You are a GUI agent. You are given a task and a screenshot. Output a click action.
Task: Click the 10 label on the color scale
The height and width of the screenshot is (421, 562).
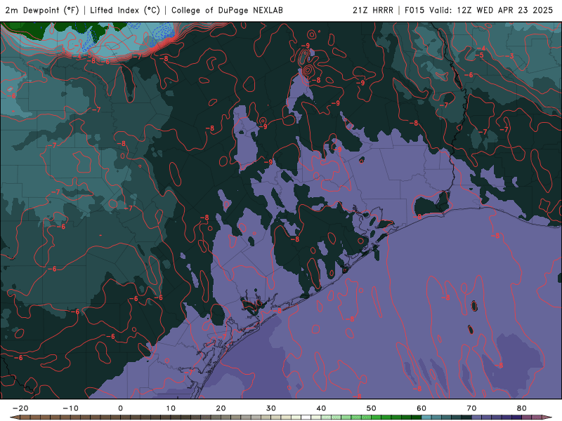pos(171,408)
